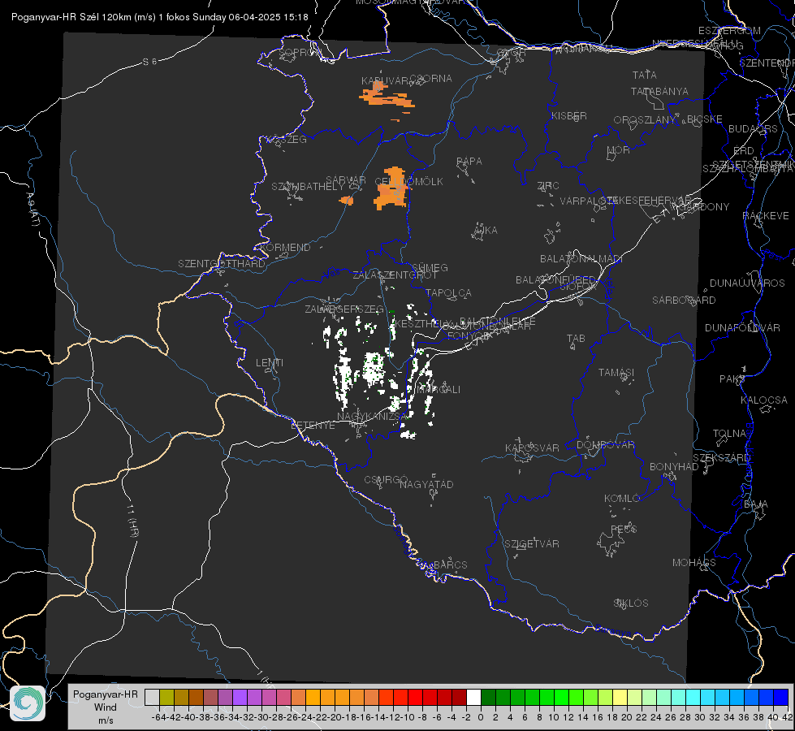Viewport: 795px width, 731px height.
Task: Click the 'KOMLÓ' city label
Action: point(622,499)
